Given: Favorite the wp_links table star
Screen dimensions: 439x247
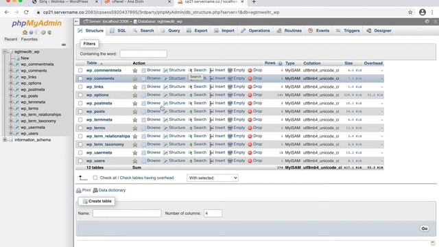Looking at the screenshot, I should pos(135,87).
